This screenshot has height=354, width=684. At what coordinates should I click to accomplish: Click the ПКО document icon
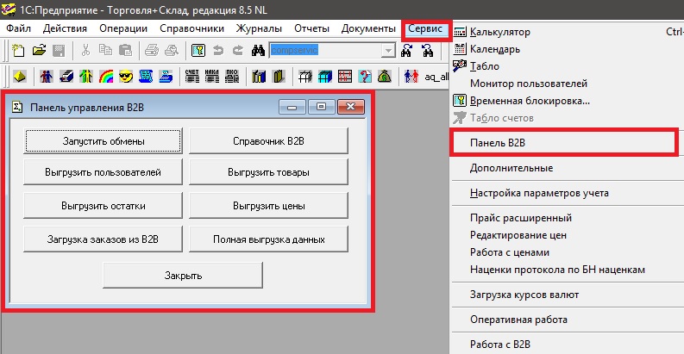(232, 76)
